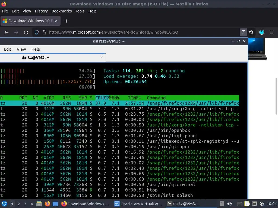Open the clipboard manager tray icon
278x208 pixels.
(247, 204)
